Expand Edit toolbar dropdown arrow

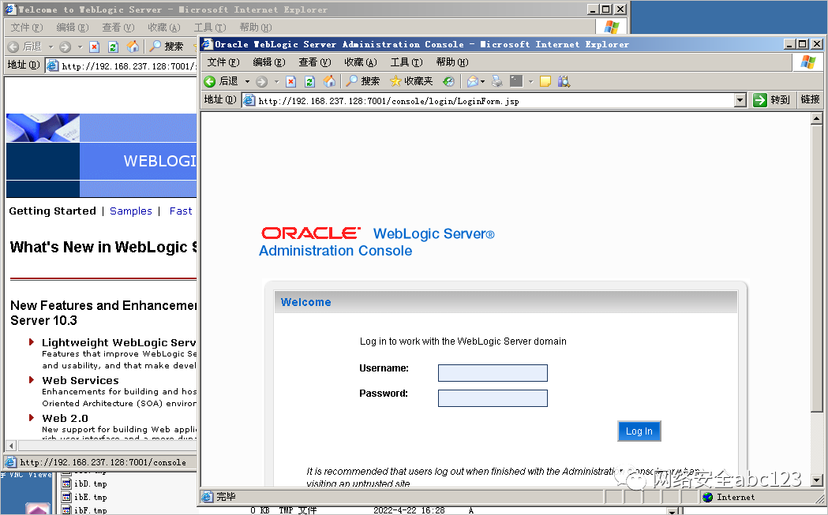pyautogui.click(x=530, y=81)
